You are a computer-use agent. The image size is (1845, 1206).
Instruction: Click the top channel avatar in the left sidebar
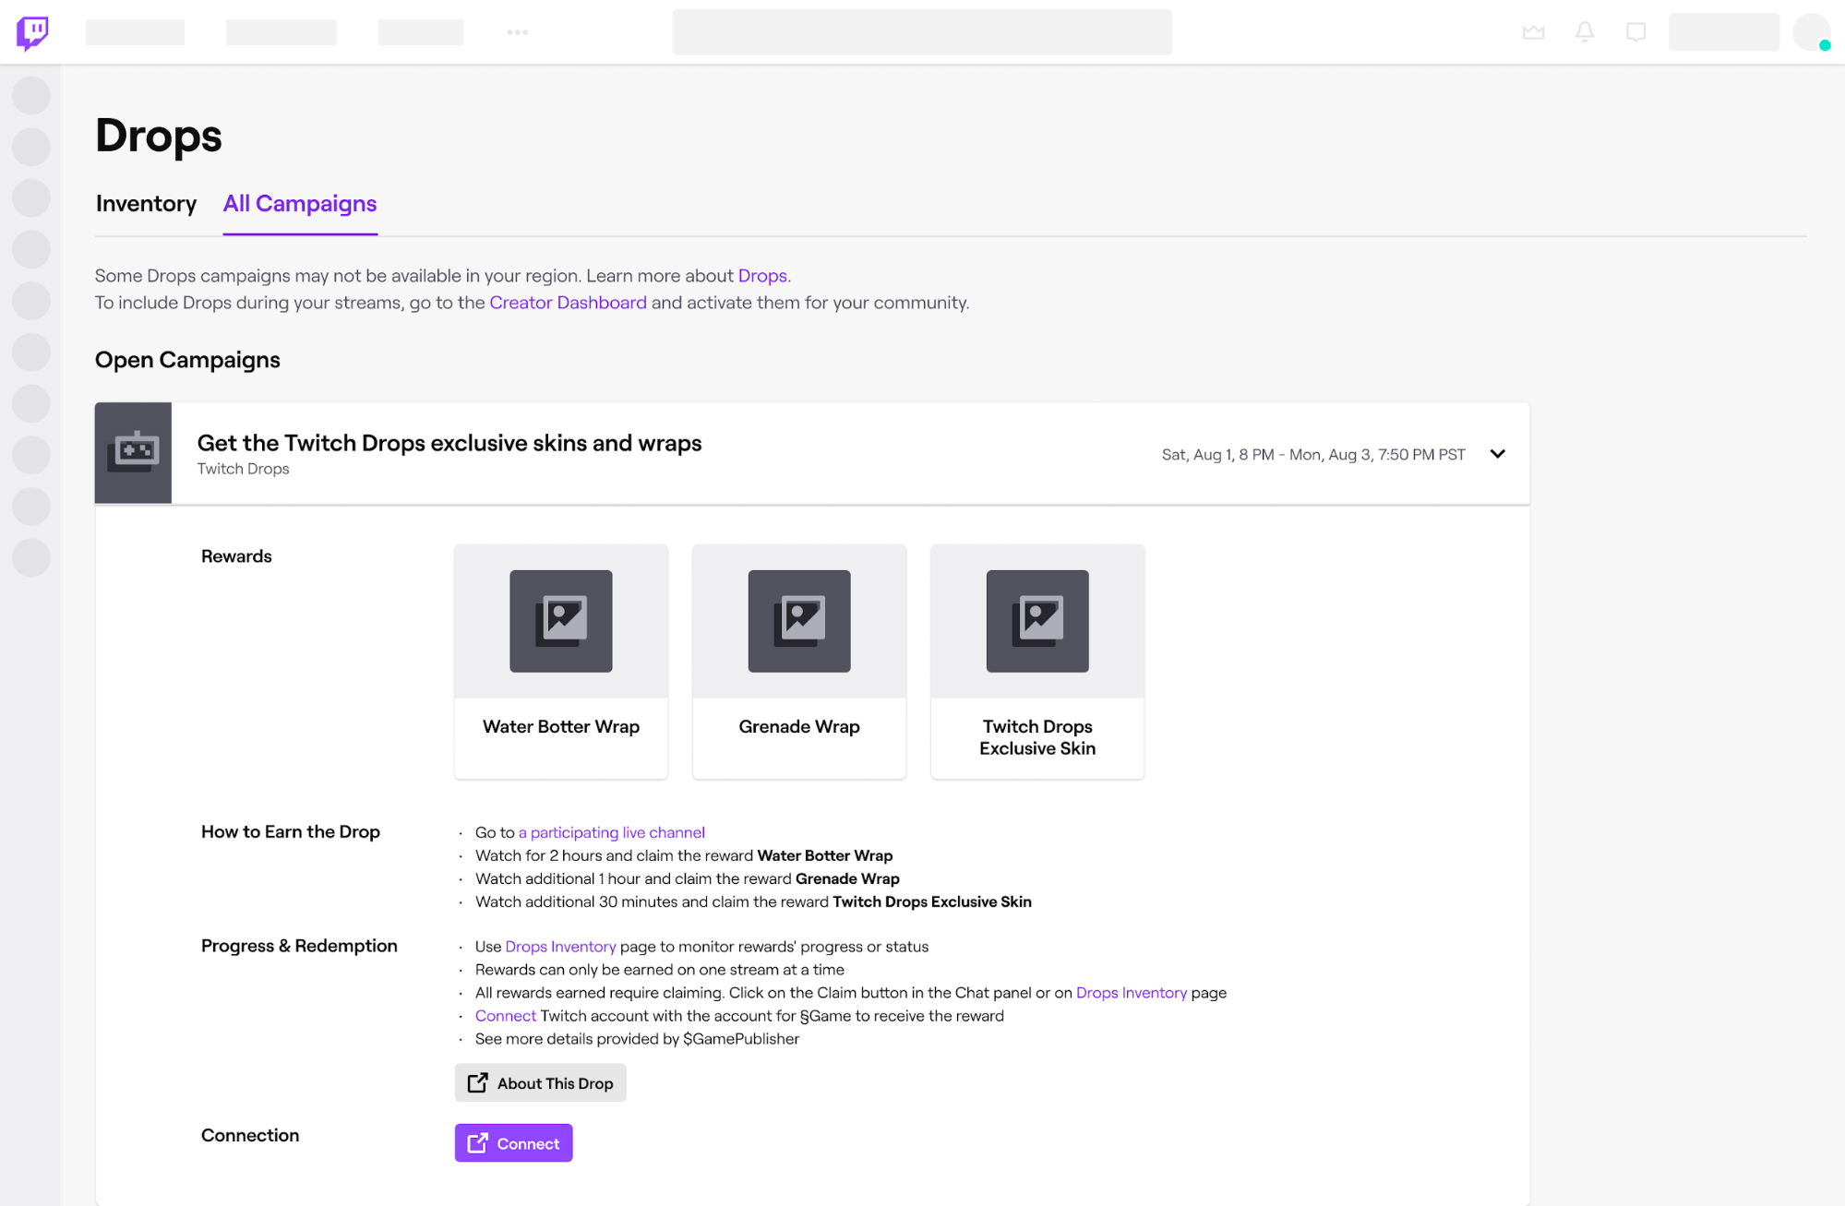point(32,95)
